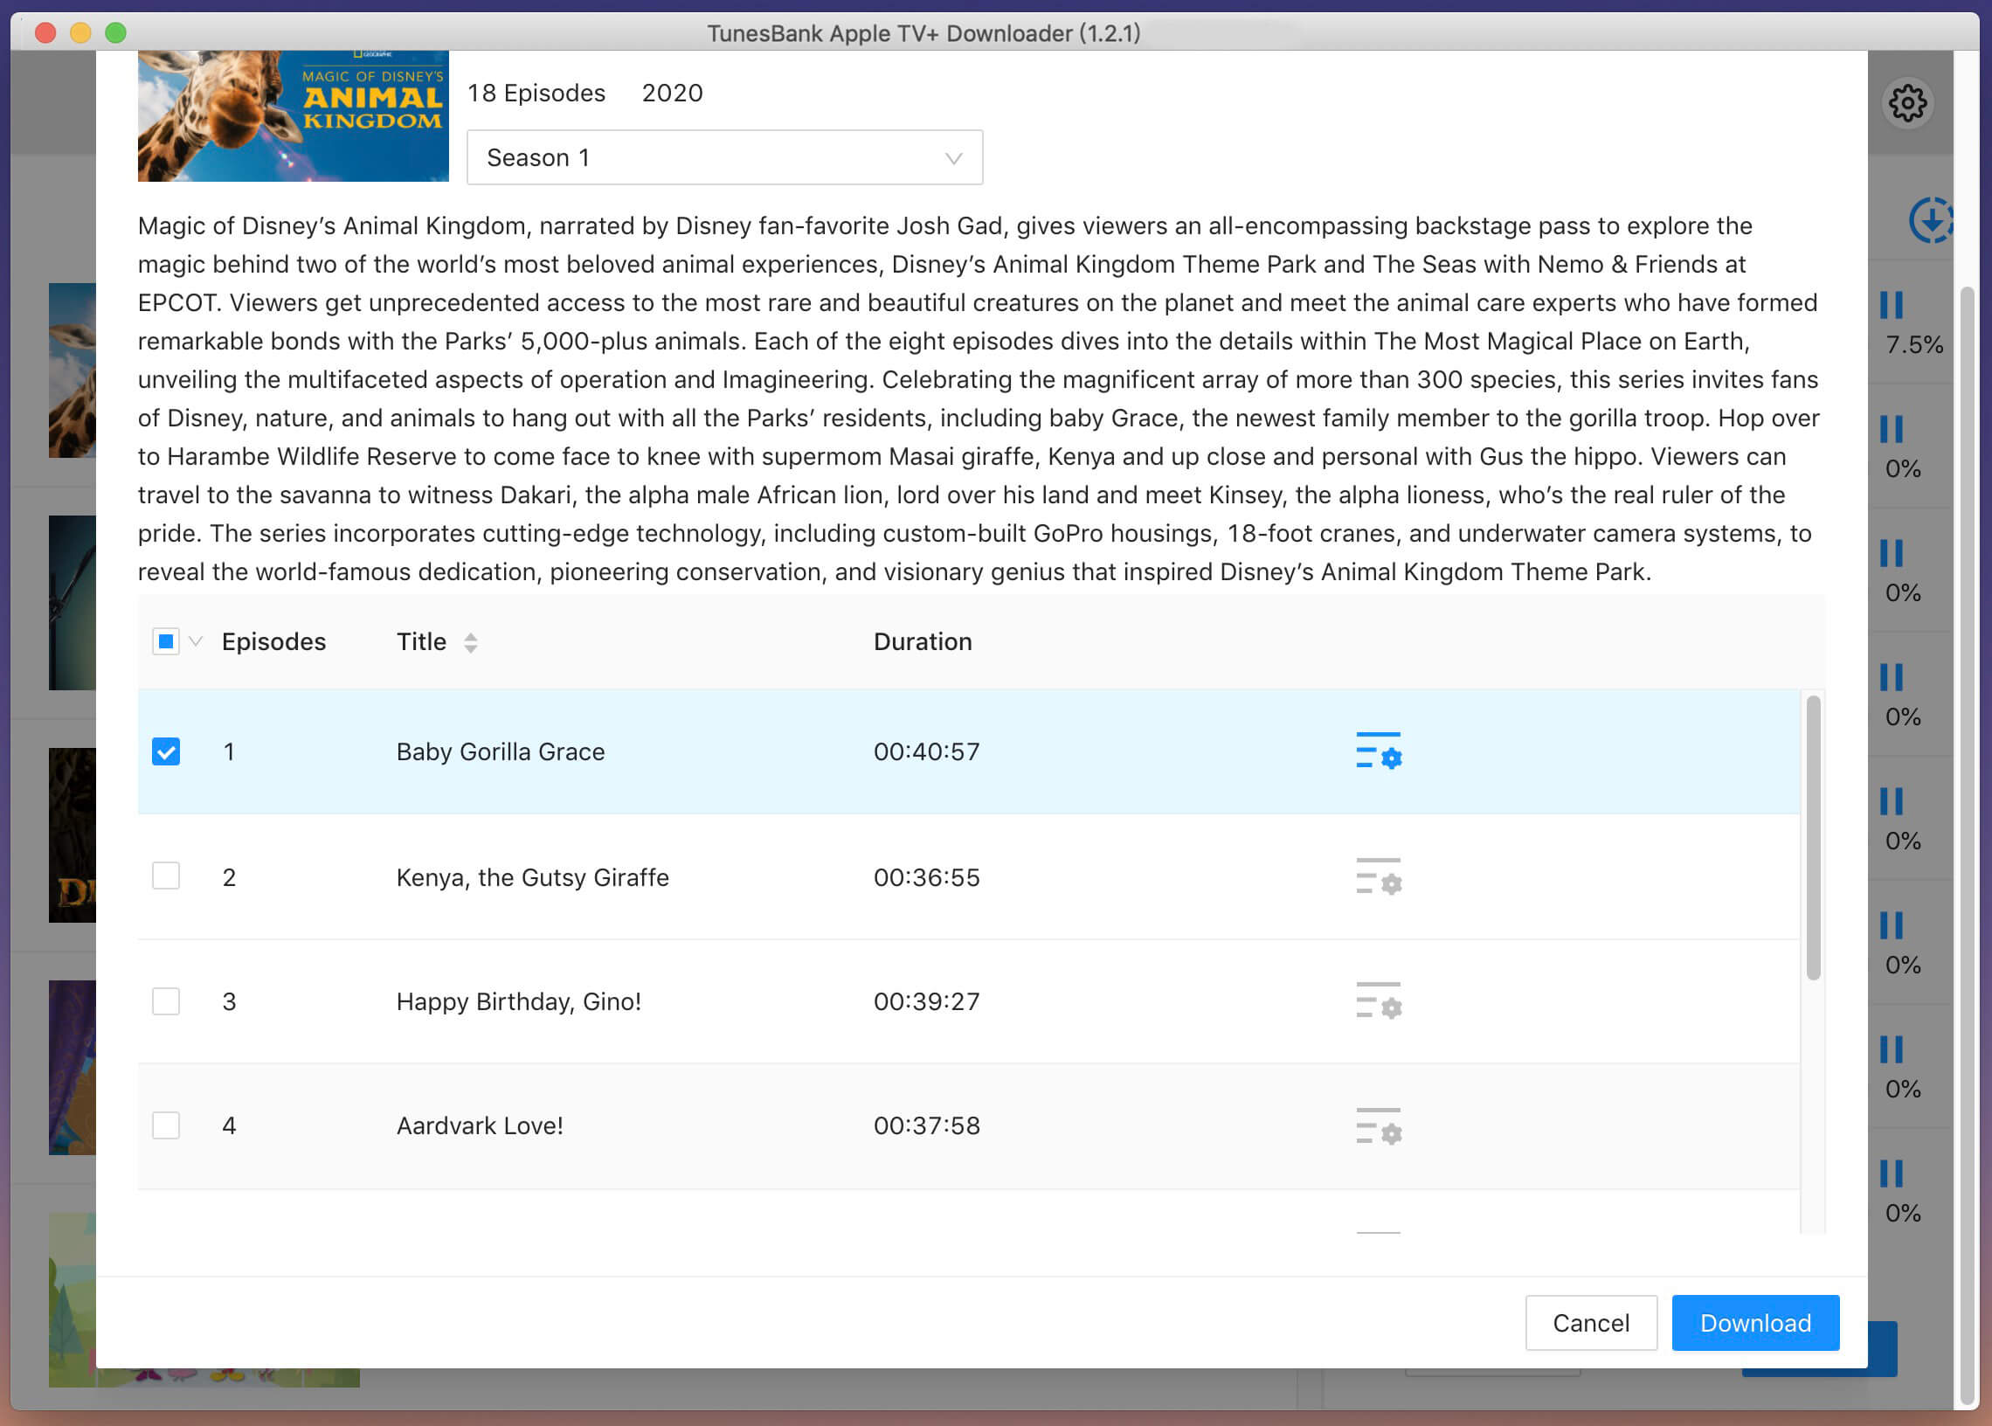Select the title Happy Birthday, Gino!
1992x1426 pixels.
point(519,1002)
